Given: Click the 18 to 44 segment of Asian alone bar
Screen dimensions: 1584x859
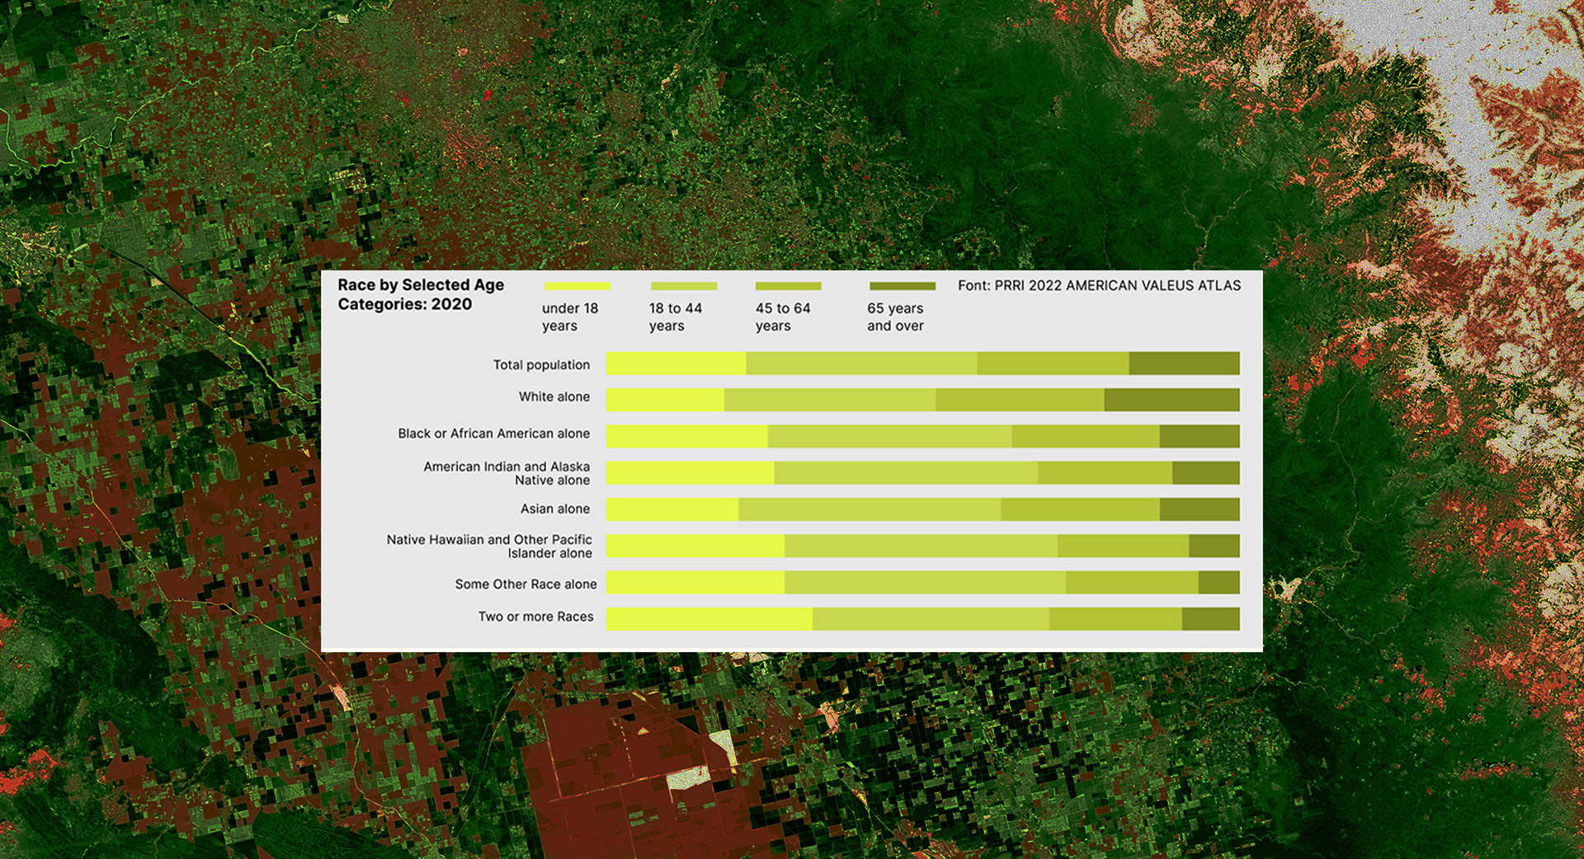Looking at the screenshot, I should click(870, 509).
